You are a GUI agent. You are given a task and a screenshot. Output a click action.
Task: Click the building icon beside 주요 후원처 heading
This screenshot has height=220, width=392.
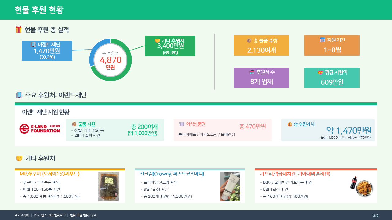[x=19, y=95]
